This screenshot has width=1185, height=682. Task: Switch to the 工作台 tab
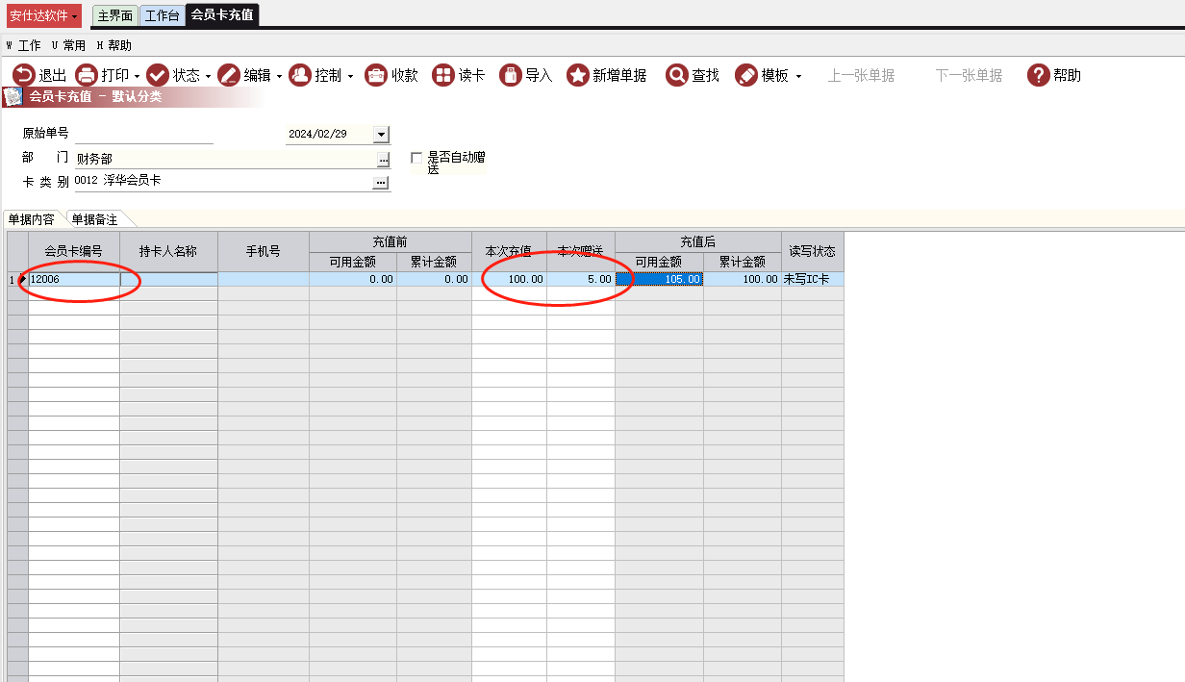162,16
